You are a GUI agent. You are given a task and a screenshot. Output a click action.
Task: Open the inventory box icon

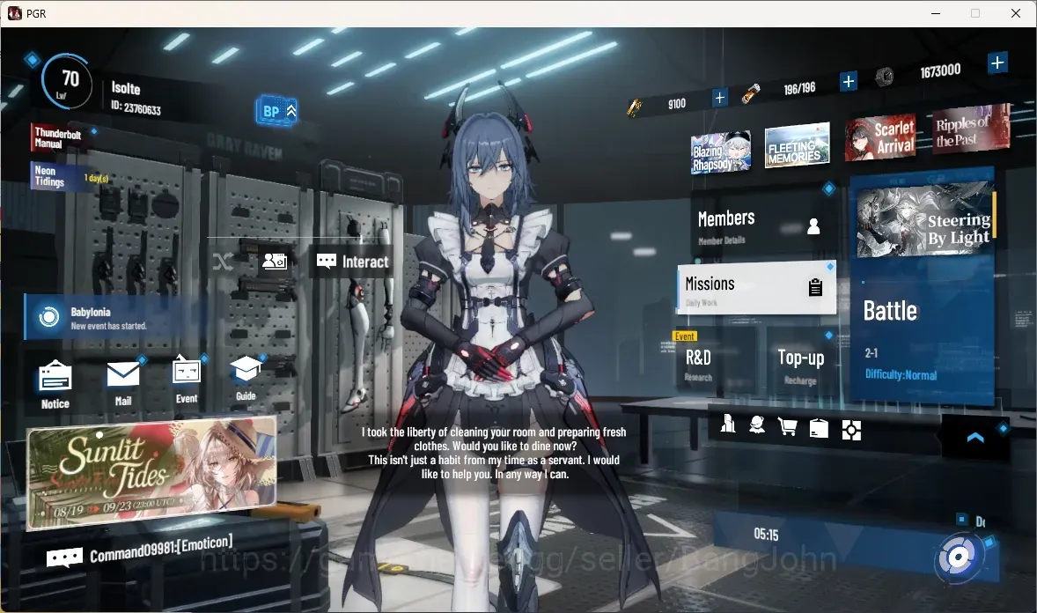[819, 428]
